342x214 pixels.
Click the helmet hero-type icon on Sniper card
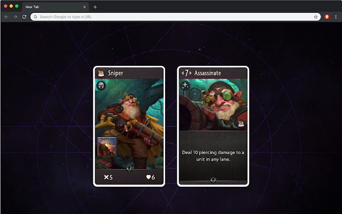[x=101, y=86]
